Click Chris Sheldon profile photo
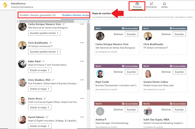The height and width of the screenshot is (129, 195). point(22,82)
